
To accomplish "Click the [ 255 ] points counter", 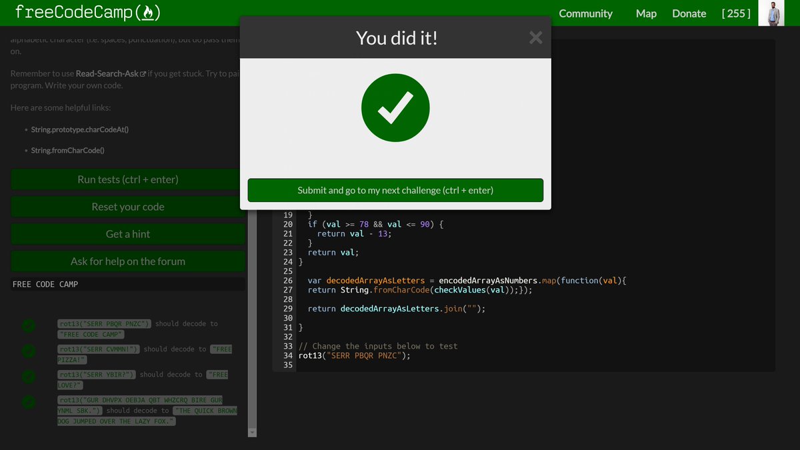I will pyautogui.click(x=736, y=13).
